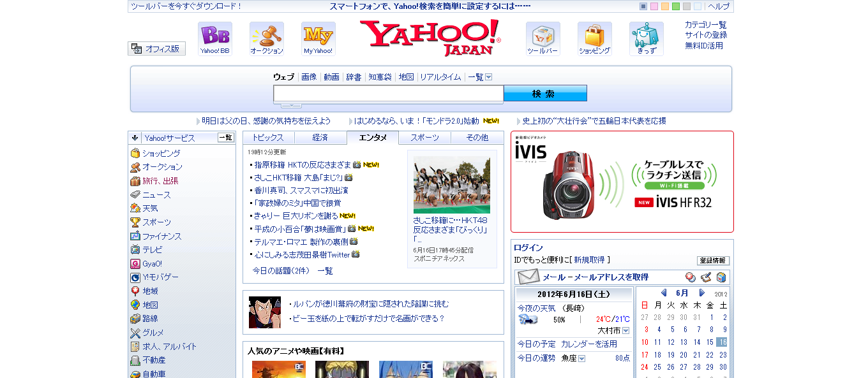861x378 pixels.
Task: Switch to the スポーツ tab
Action: pyautogui.click(x=425, y=138)
